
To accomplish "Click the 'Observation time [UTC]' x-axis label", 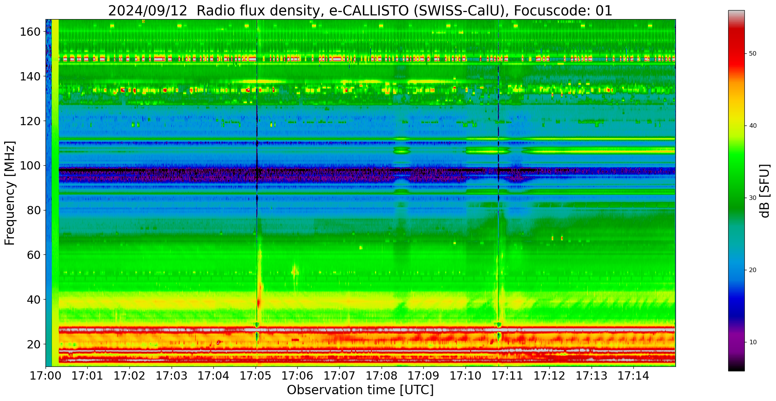I will 360,390.
